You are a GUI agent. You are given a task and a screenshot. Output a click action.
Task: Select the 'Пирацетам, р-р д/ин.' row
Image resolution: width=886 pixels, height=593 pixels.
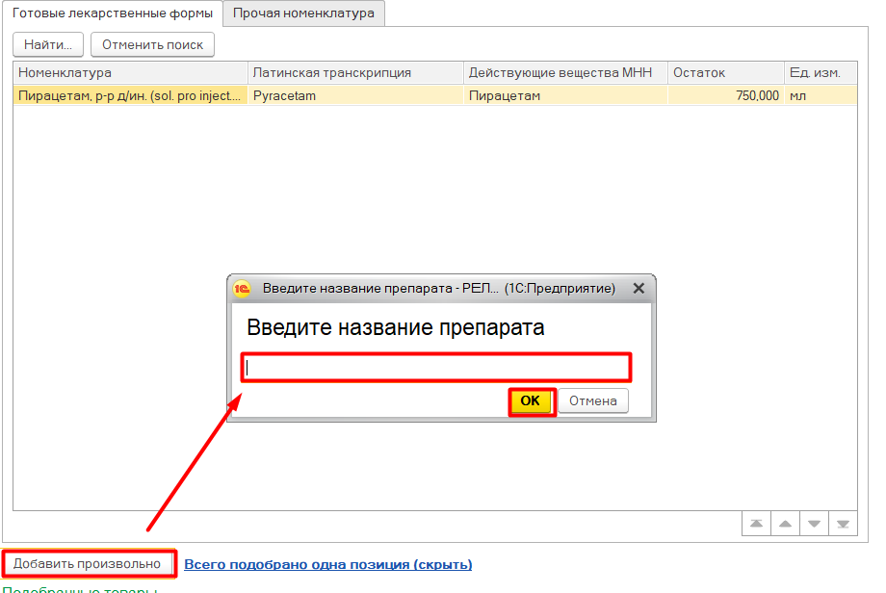click(x=130, y=95)
